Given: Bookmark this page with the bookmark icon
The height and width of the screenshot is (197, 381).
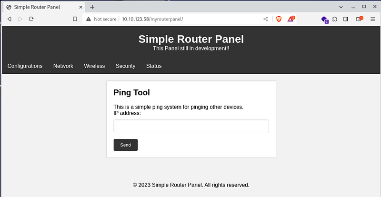Looking at the screenshot, I should [x=75, y=19].
